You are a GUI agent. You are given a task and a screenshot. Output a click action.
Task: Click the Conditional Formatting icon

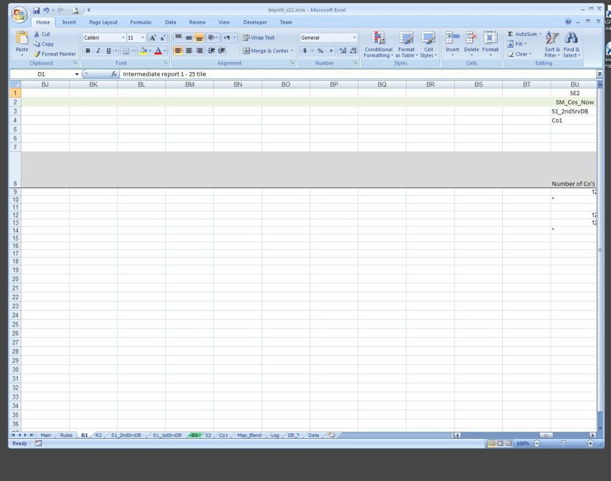pyautogui.click(x=378, y=38)
